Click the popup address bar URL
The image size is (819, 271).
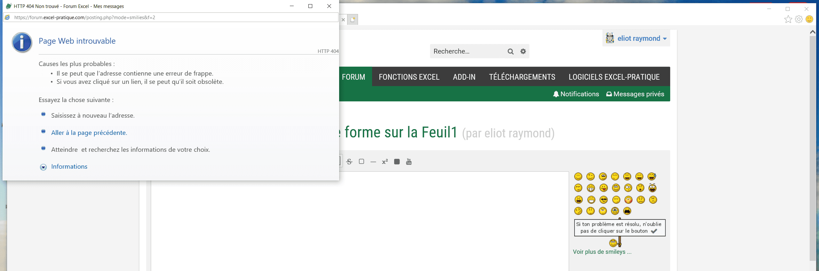point(85,18)
